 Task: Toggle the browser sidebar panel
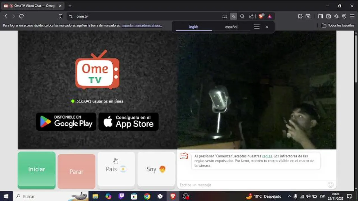[320, 16]
